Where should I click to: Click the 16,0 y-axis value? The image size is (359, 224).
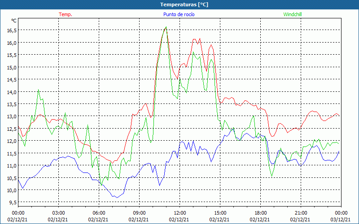pos(12,43)
